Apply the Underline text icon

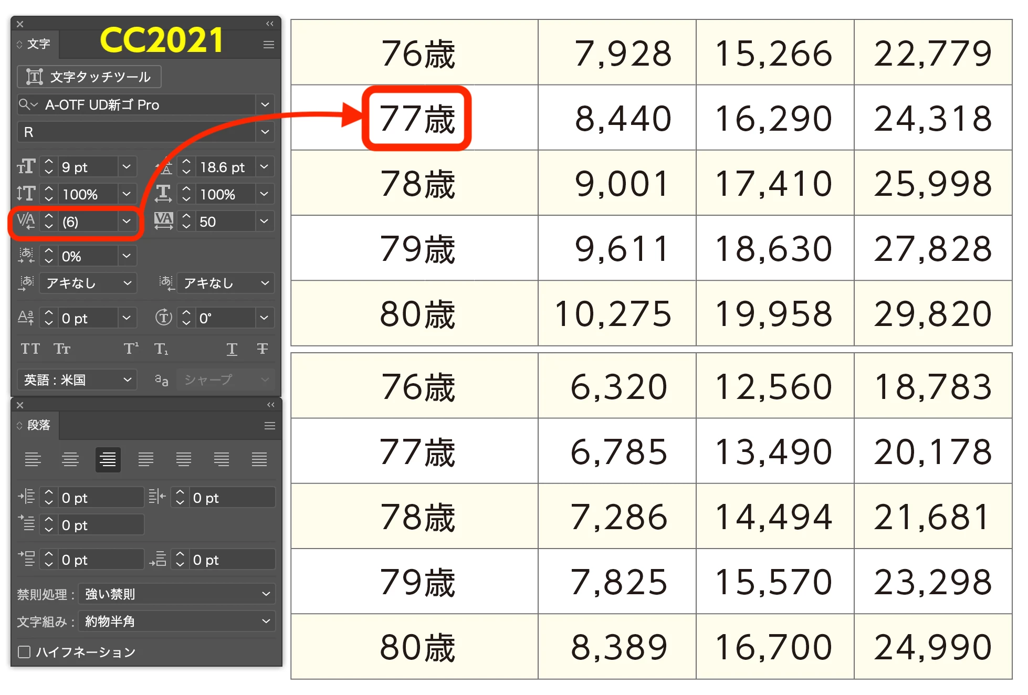point(232,349)
